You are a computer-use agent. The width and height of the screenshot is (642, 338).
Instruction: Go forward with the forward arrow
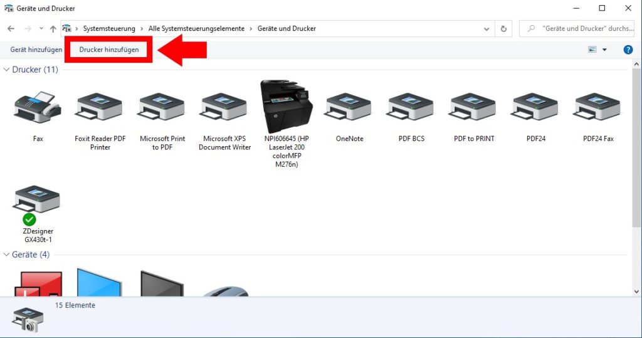tap(28, 29)
